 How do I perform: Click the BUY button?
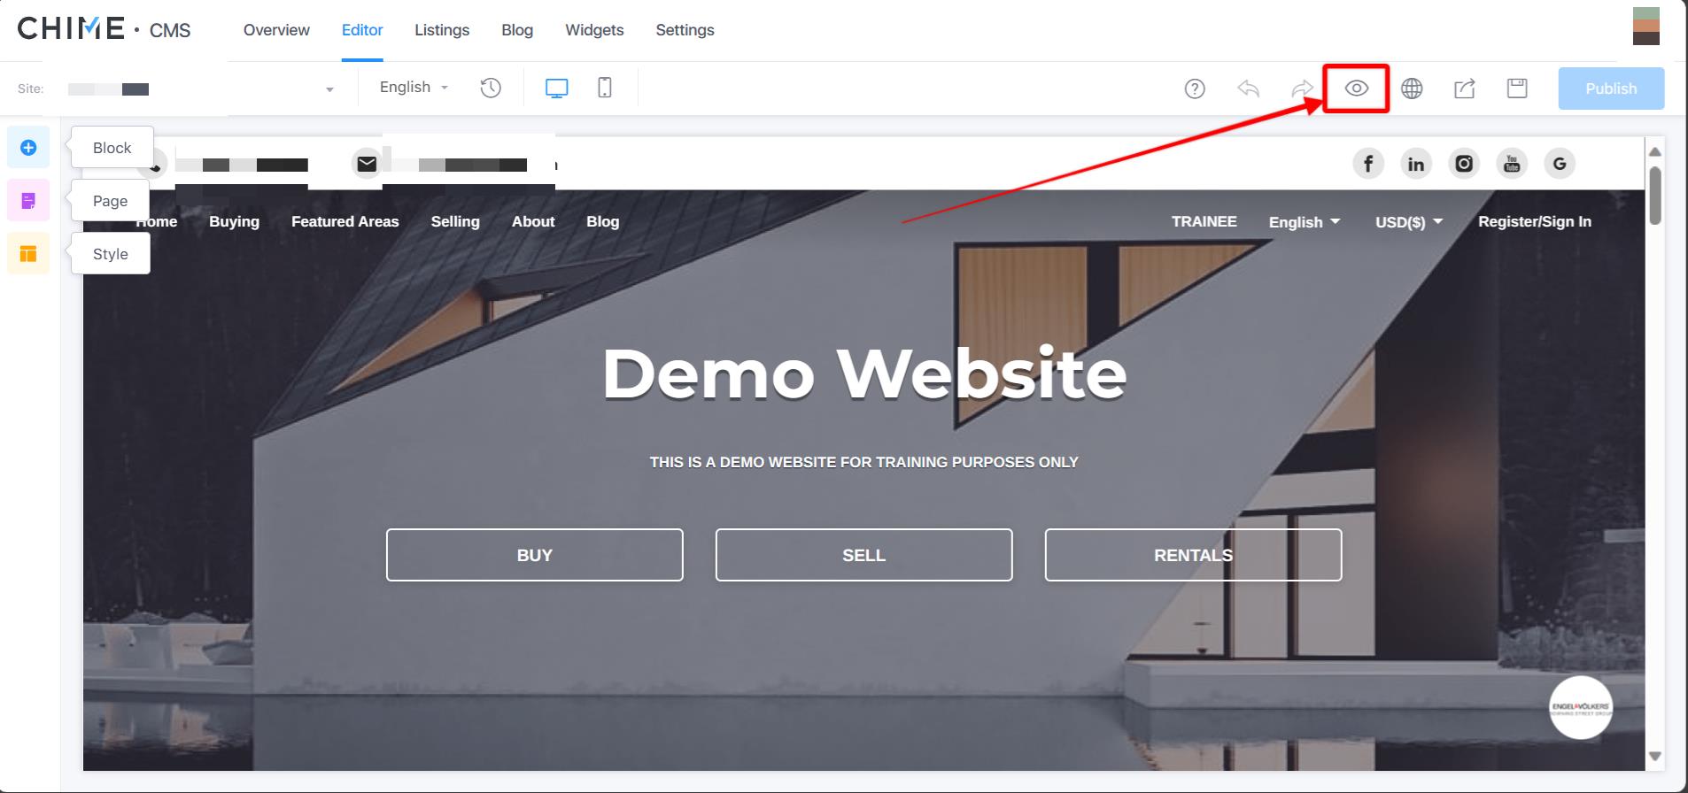pos(535,555)
